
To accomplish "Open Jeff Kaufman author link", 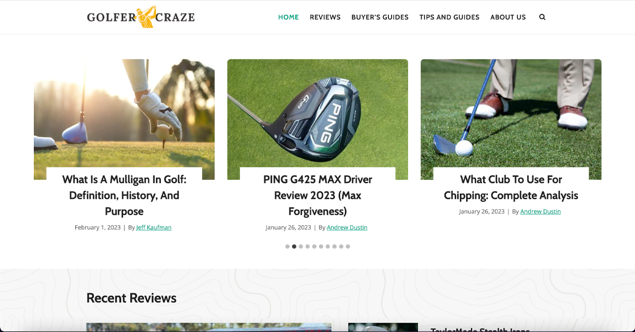I will point(154,227).
